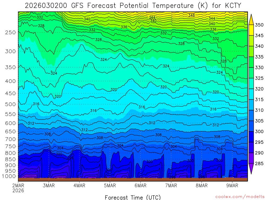The image size is (267, 200).
Task: Click the 250 pressure level label
Action: click(x=10, y=32)
